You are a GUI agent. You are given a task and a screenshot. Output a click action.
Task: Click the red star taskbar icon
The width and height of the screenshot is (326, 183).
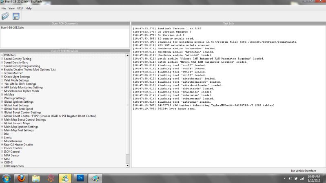(51, 178)
